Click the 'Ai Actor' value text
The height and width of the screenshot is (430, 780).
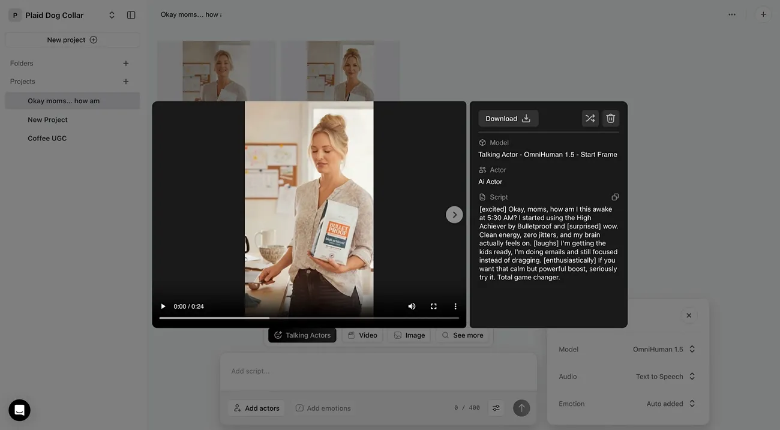pyautogui.click(x=490, y=182)
